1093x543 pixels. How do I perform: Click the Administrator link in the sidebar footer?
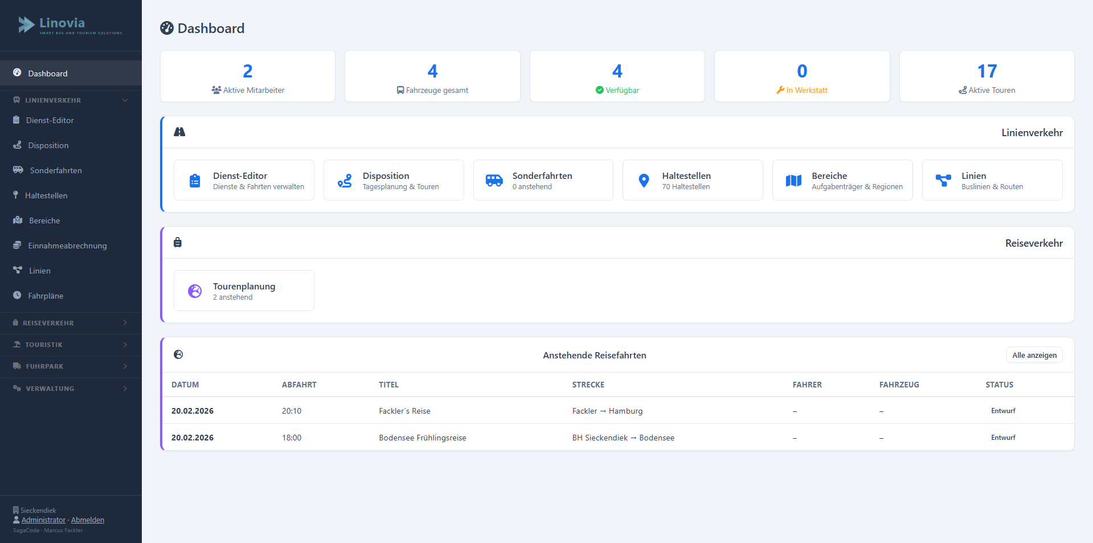coord(43,520)
